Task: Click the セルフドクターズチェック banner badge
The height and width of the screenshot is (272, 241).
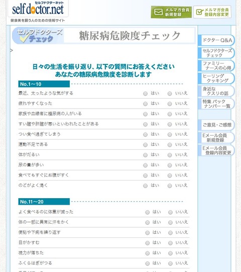Action: point(38,36)
